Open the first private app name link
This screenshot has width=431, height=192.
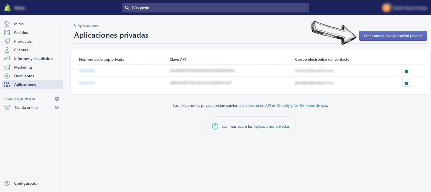click(x=87, y=71)
